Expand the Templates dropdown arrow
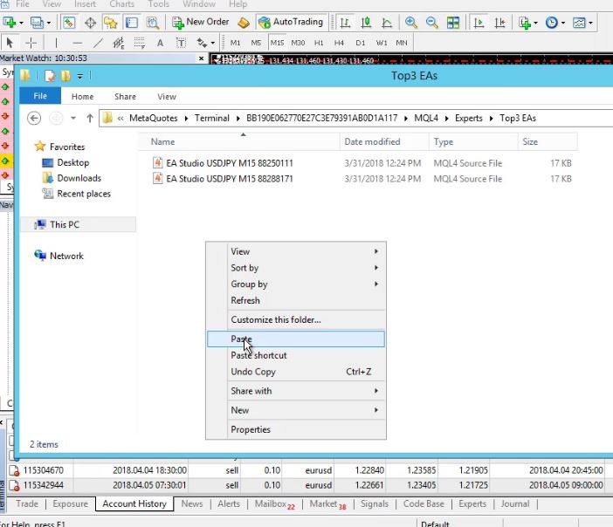Screen dimensions: 613x527 point(590,23)
